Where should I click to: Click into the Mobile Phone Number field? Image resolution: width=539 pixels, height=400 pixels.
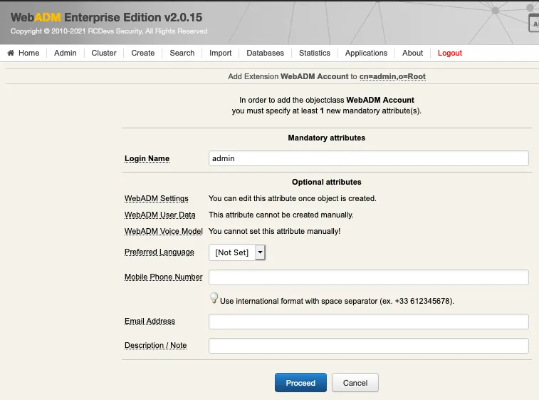coord(369,277)
